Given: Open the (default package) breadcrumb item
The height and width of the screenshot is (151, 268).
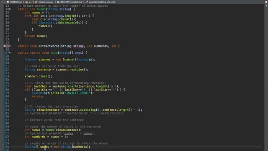Looking at the screenshot, I should (46, 2).
